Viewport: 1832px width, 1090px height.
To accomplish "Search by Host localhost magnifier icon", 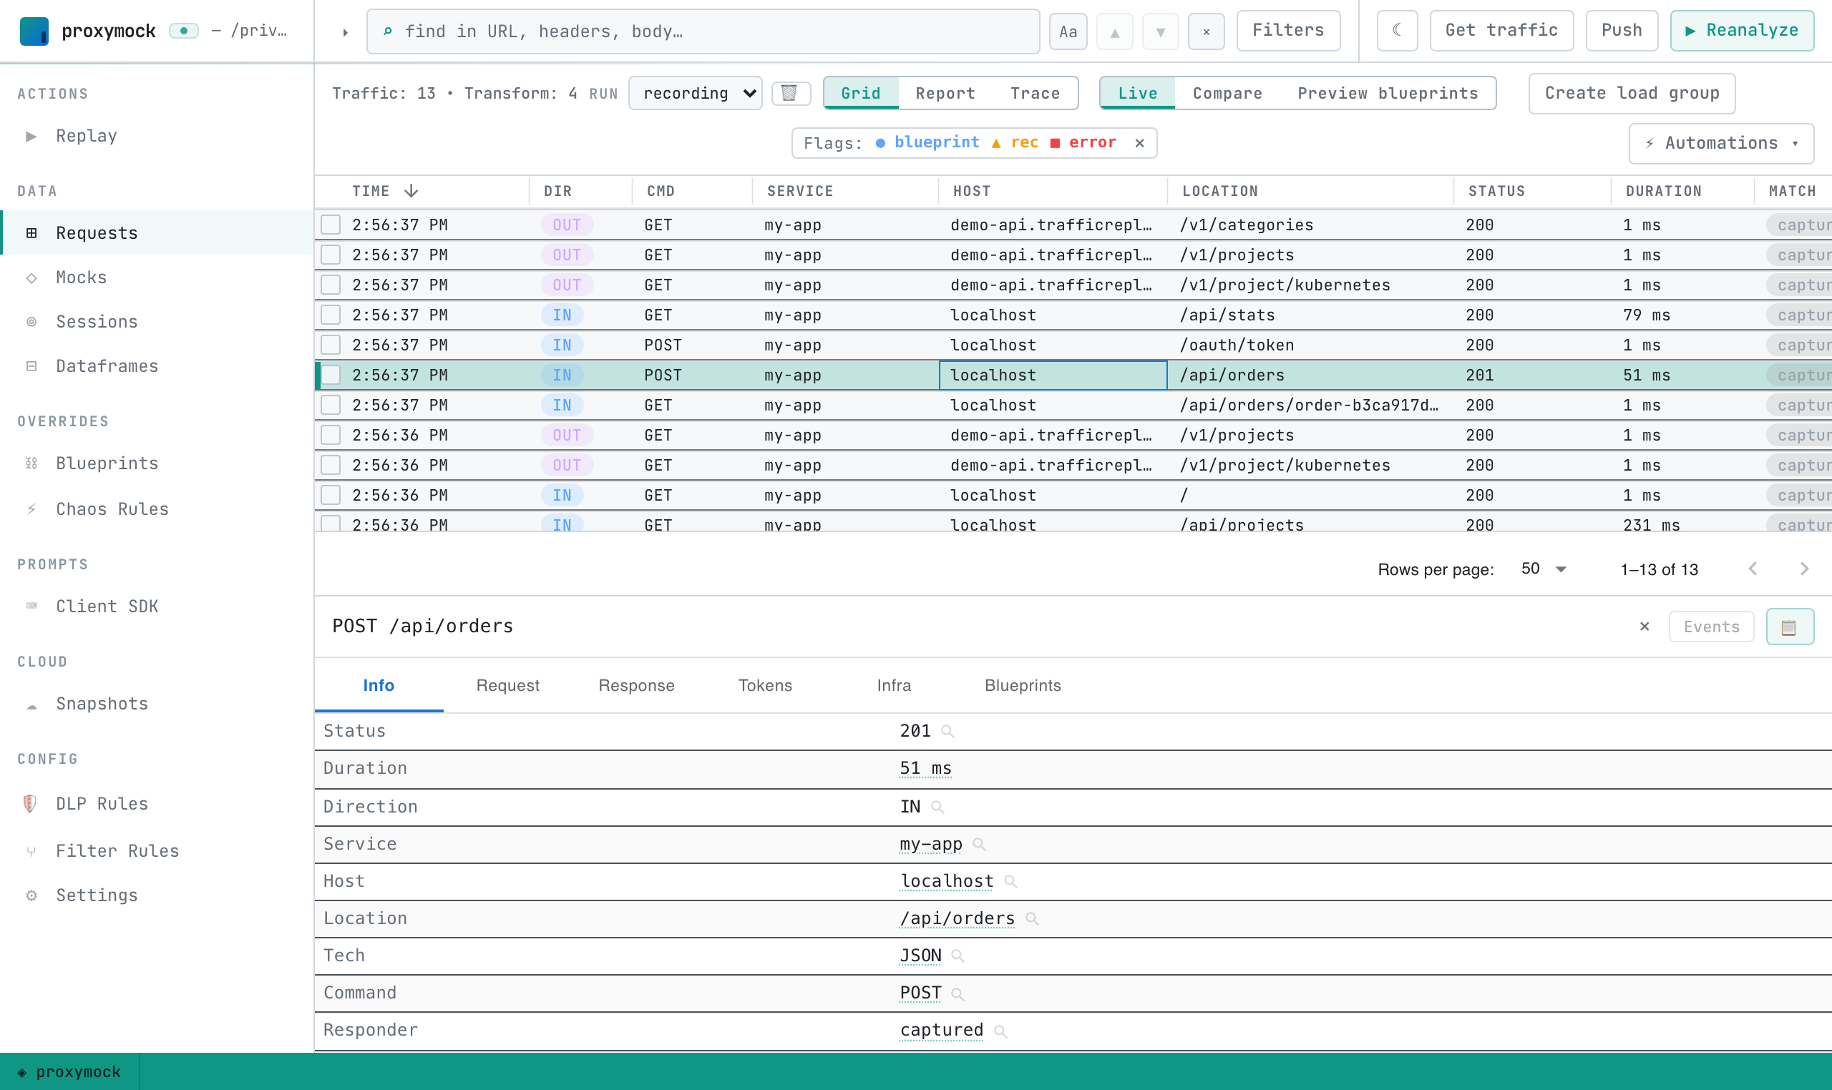I will pos(1010,881).
